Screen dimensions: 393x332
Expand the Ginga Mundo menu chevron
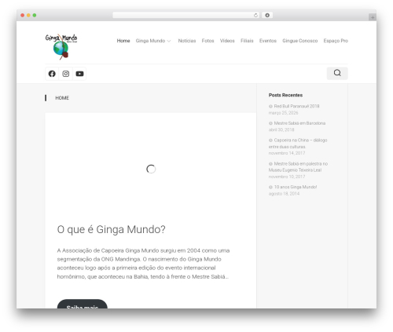[169, 41]
